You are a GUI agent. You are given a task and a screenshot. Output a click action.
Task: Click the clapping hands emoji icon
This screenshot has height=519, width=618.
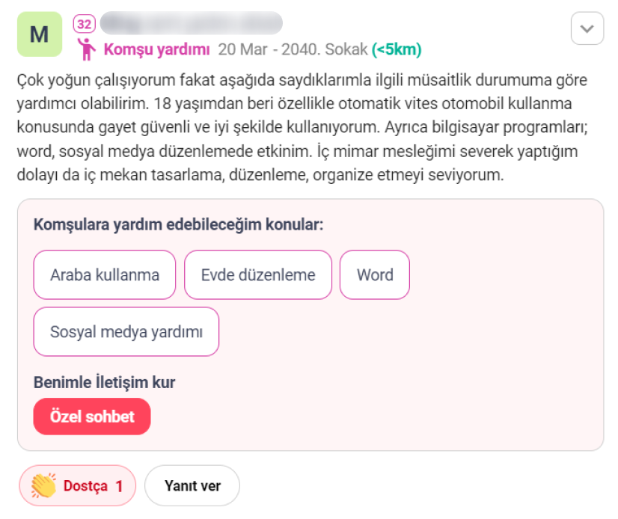44,486
